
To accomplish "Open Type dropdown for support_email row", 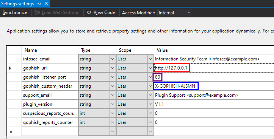I will [113, 95].
